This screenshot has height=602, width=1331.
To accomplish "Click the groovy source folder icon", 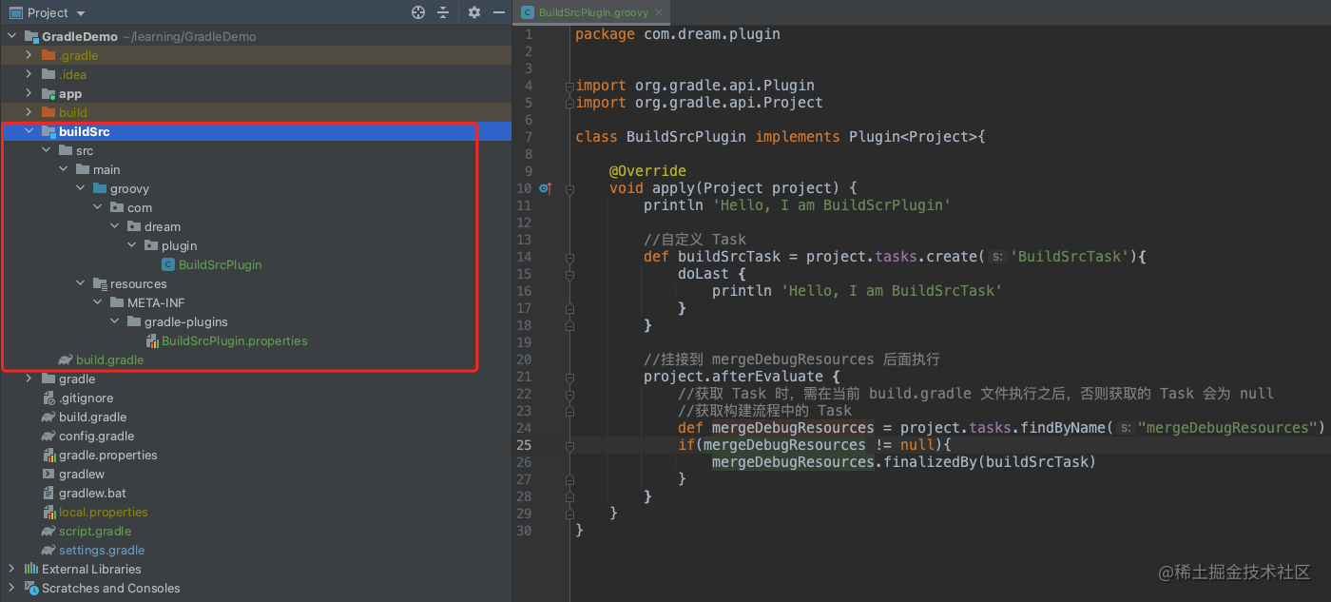I will 100,188.
